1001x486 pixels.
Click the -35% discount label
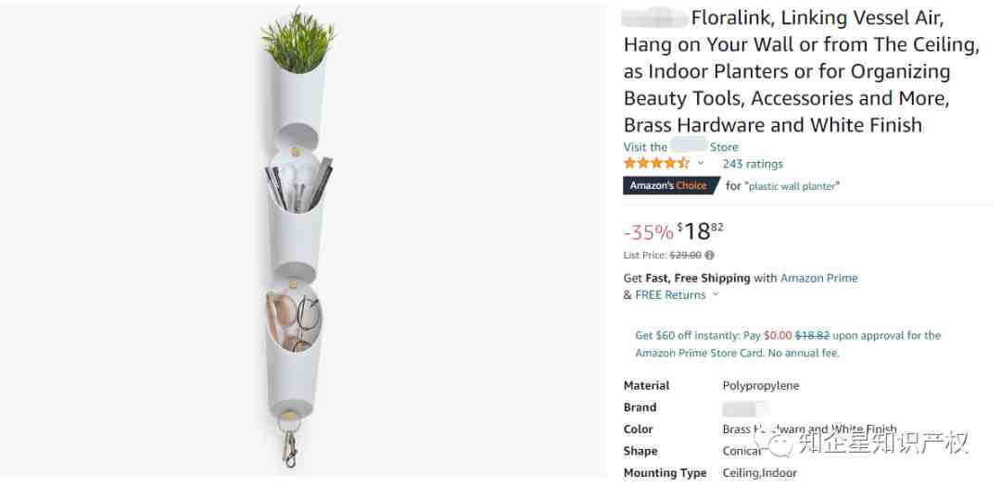pyautogui.click(x=648, y=232)
